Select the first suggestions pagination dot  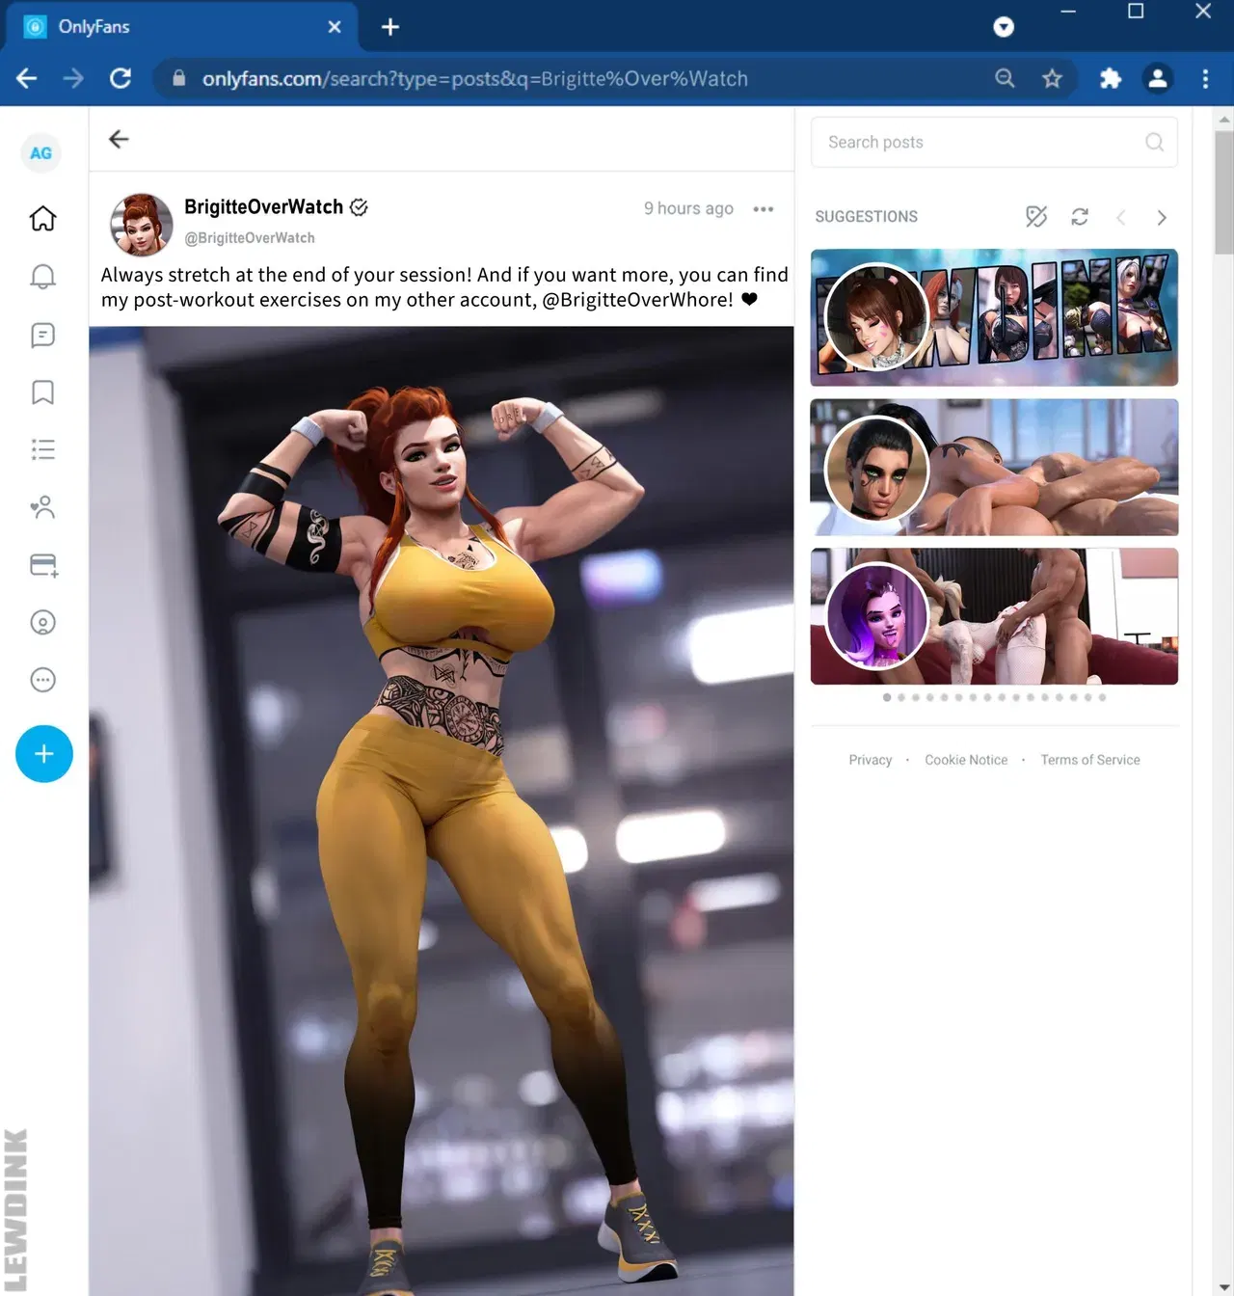click(x=887, y=697)
